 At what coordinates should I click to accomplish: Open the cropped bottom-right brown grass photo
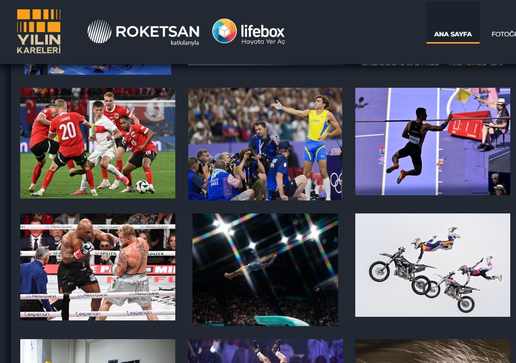(x=433, y=351)
